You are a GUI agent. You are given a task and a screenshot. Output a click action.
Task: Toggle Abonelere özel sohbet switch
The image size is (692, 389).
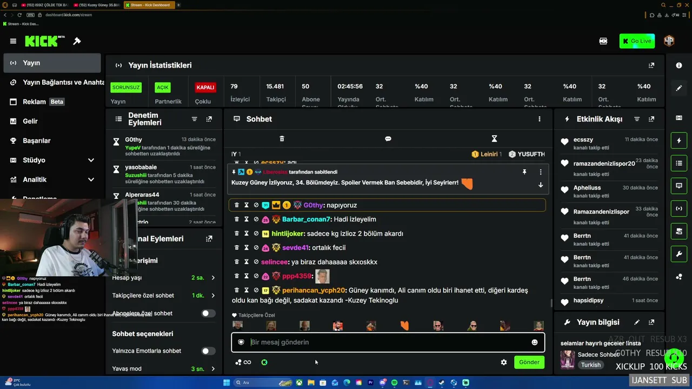point(208,313)
